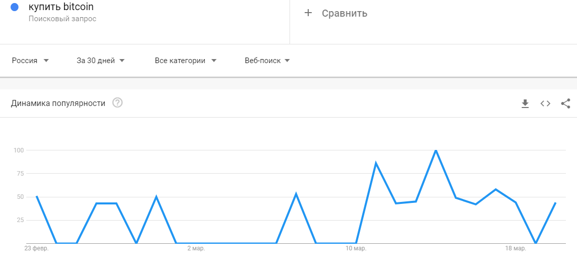Click the plus icon next to Сравнить

[x=308, y=13]
